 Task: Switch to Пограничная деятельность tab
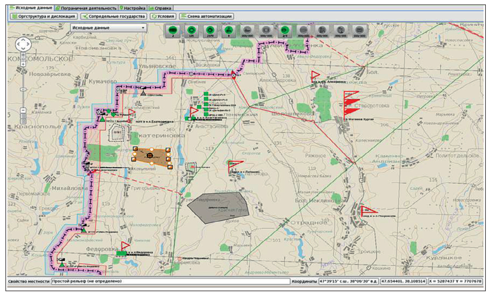pos(86,8)
